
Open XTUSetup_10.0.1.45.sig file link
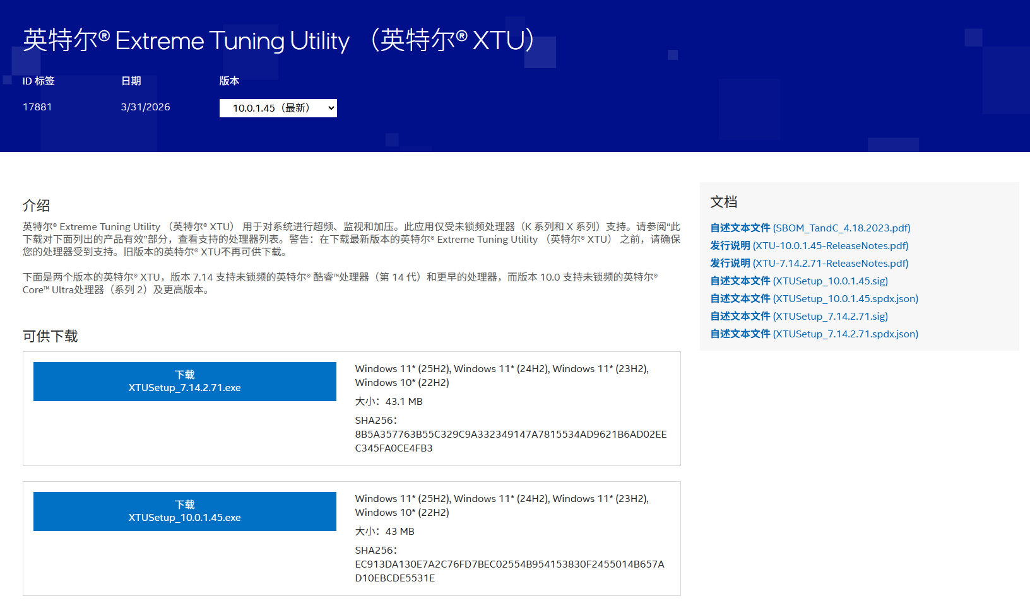(x=799, y=281)
